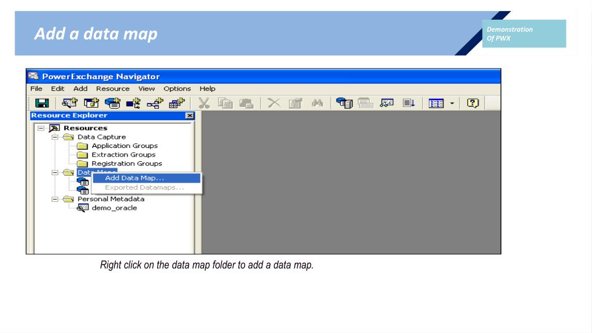Collapse the Personal Metadata node

55,199
